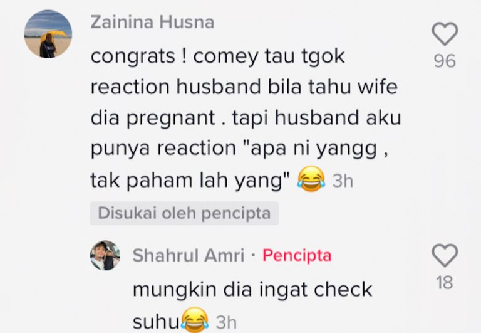Viewport: 481px width, 333px height.
Task: Open Zainina Husna's profile picture
Action: pyautogui.click(x=48, y=34)
